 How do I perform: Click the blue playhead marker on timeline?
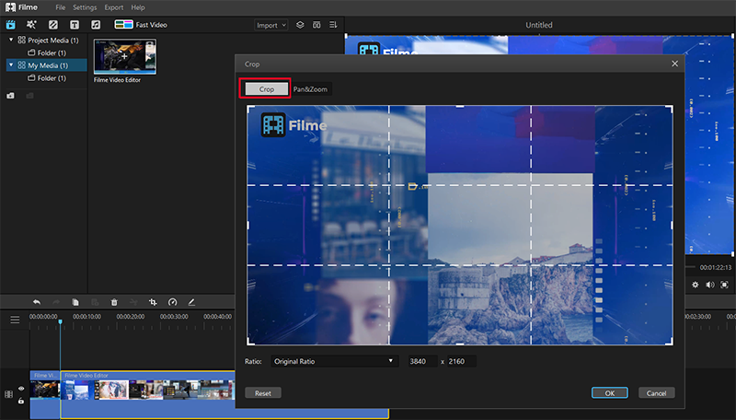[60, 321]
